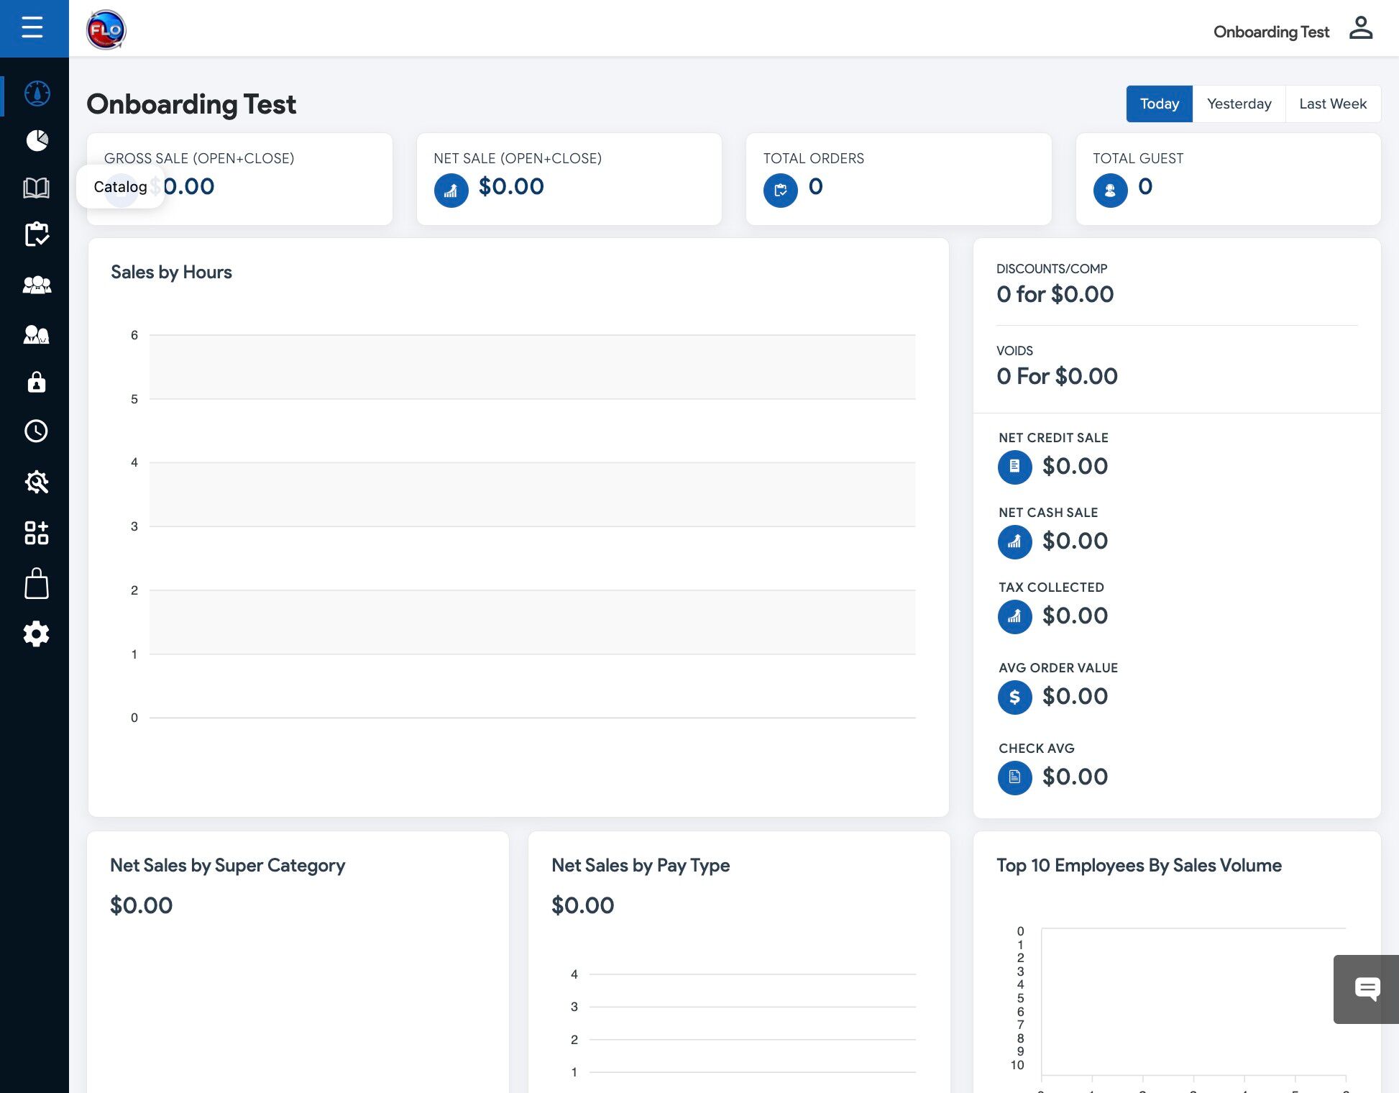Switch to the Last Week tab
The height and width of the screenshot is (1093, 1399).
click(x=1332, y=104)
